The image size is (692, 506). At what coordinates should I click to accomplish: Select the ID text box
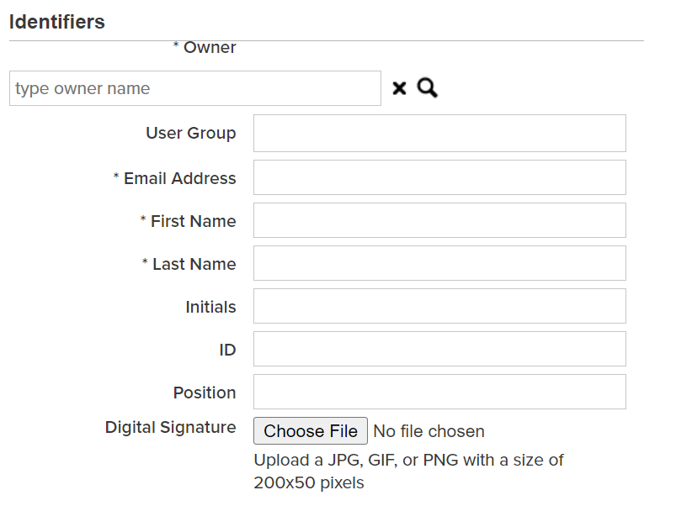click(439, 349)
